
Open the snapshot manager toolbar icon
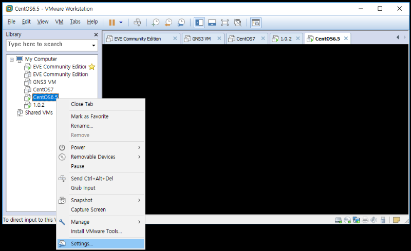click(x=181, y=23)
